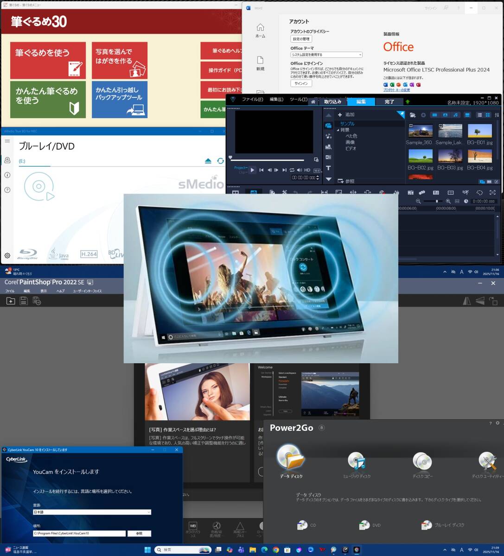
Task: Open ファイル menu in PaintShop Pro
Action: pyautogui.click(x=10, y=291)
